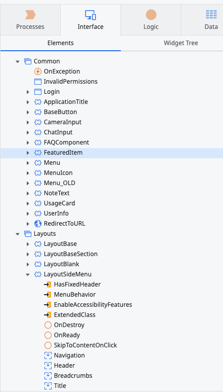Click the RedirectToURL globe icon
The image size is (223, 392).
point(37,224)
